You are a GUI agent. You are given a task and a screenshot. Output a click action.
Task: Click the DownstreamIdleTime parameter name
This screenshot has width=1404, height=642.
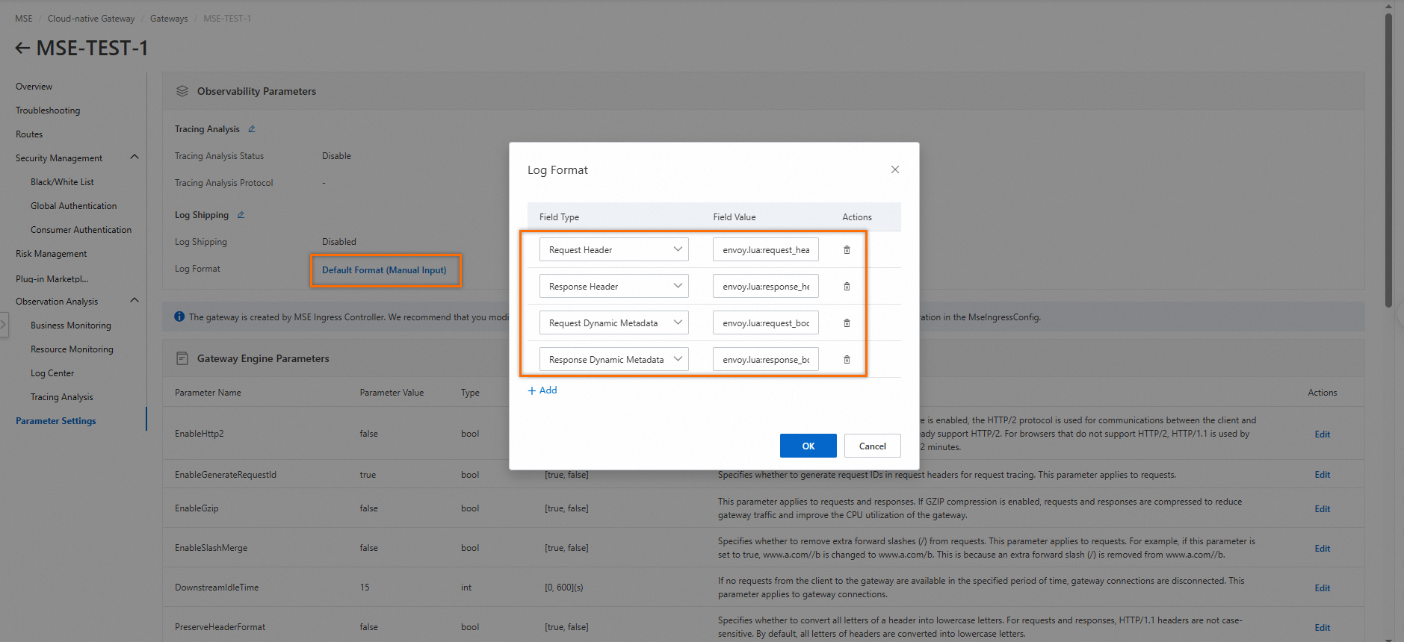coord(217,588)
